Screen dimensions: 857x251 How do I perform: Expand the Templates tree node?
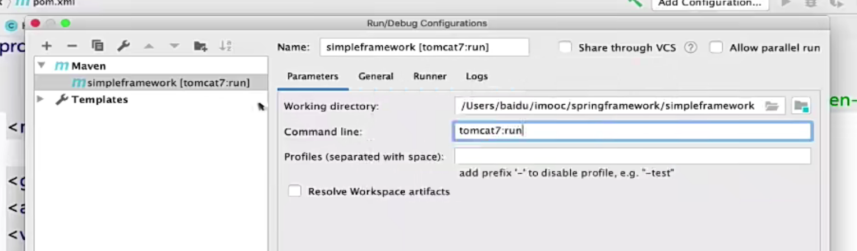[x=40, y=99]
